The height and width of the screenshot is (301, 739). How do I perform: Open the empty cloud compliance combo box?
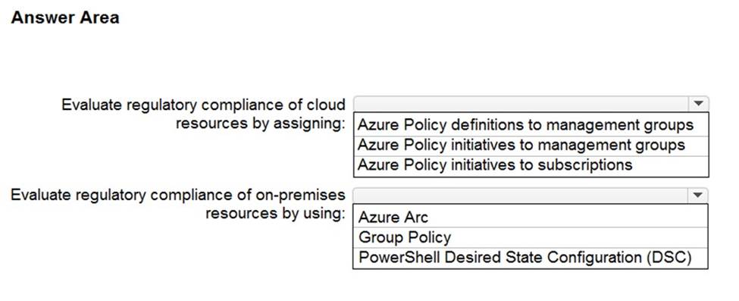click(x=531, y=103)
